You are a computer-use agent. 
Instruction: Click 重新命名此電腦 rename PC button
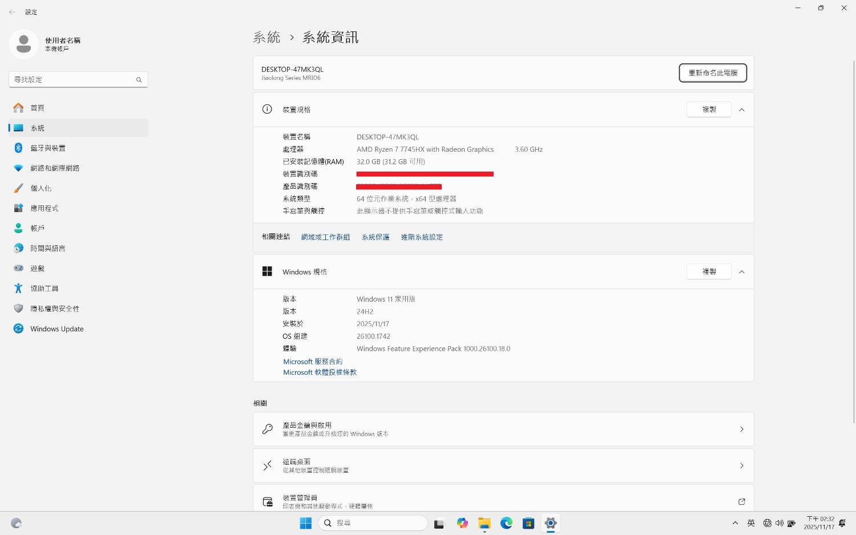click(x=712, y=73)
